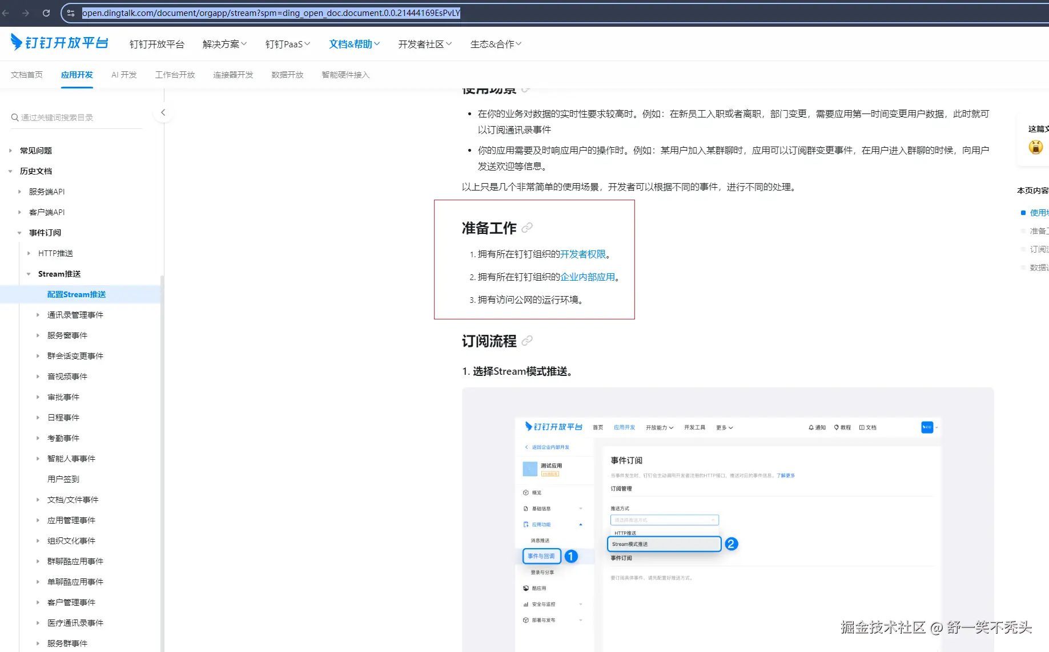Click 钉钉开放平台 in the top navigation
The height and width of the screenshot is (652, 1049).
157,44
